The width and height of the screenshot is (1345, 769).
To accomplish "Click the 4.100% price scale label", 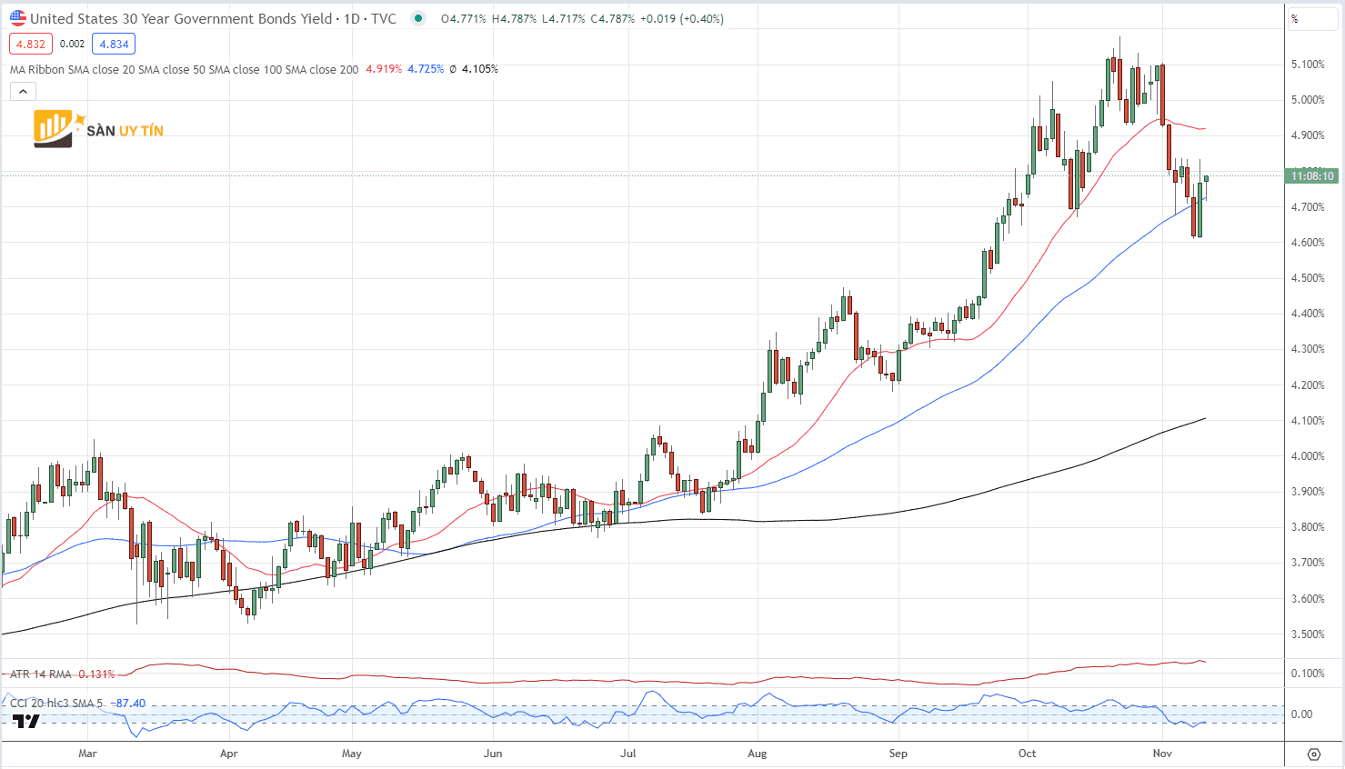I will [1308, 421].
